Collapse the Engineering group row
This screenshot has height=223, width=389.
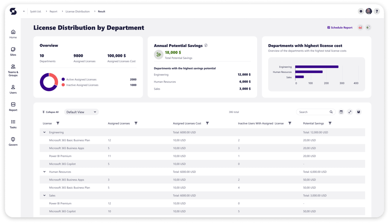click(44, 132)
